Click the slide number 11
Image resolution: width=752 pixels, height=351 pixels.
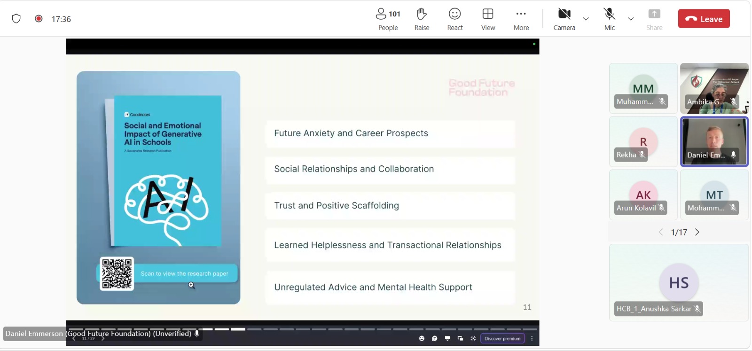pyautogui.click(x=527, y=307)
